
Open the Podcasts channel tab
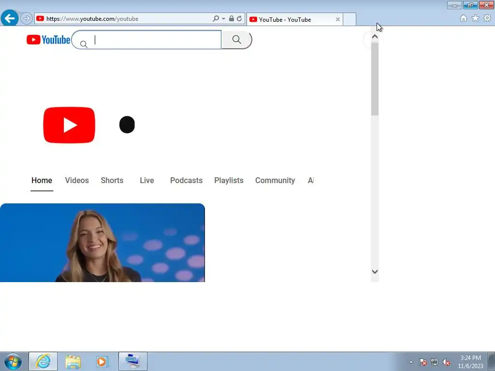click(186, 181)
